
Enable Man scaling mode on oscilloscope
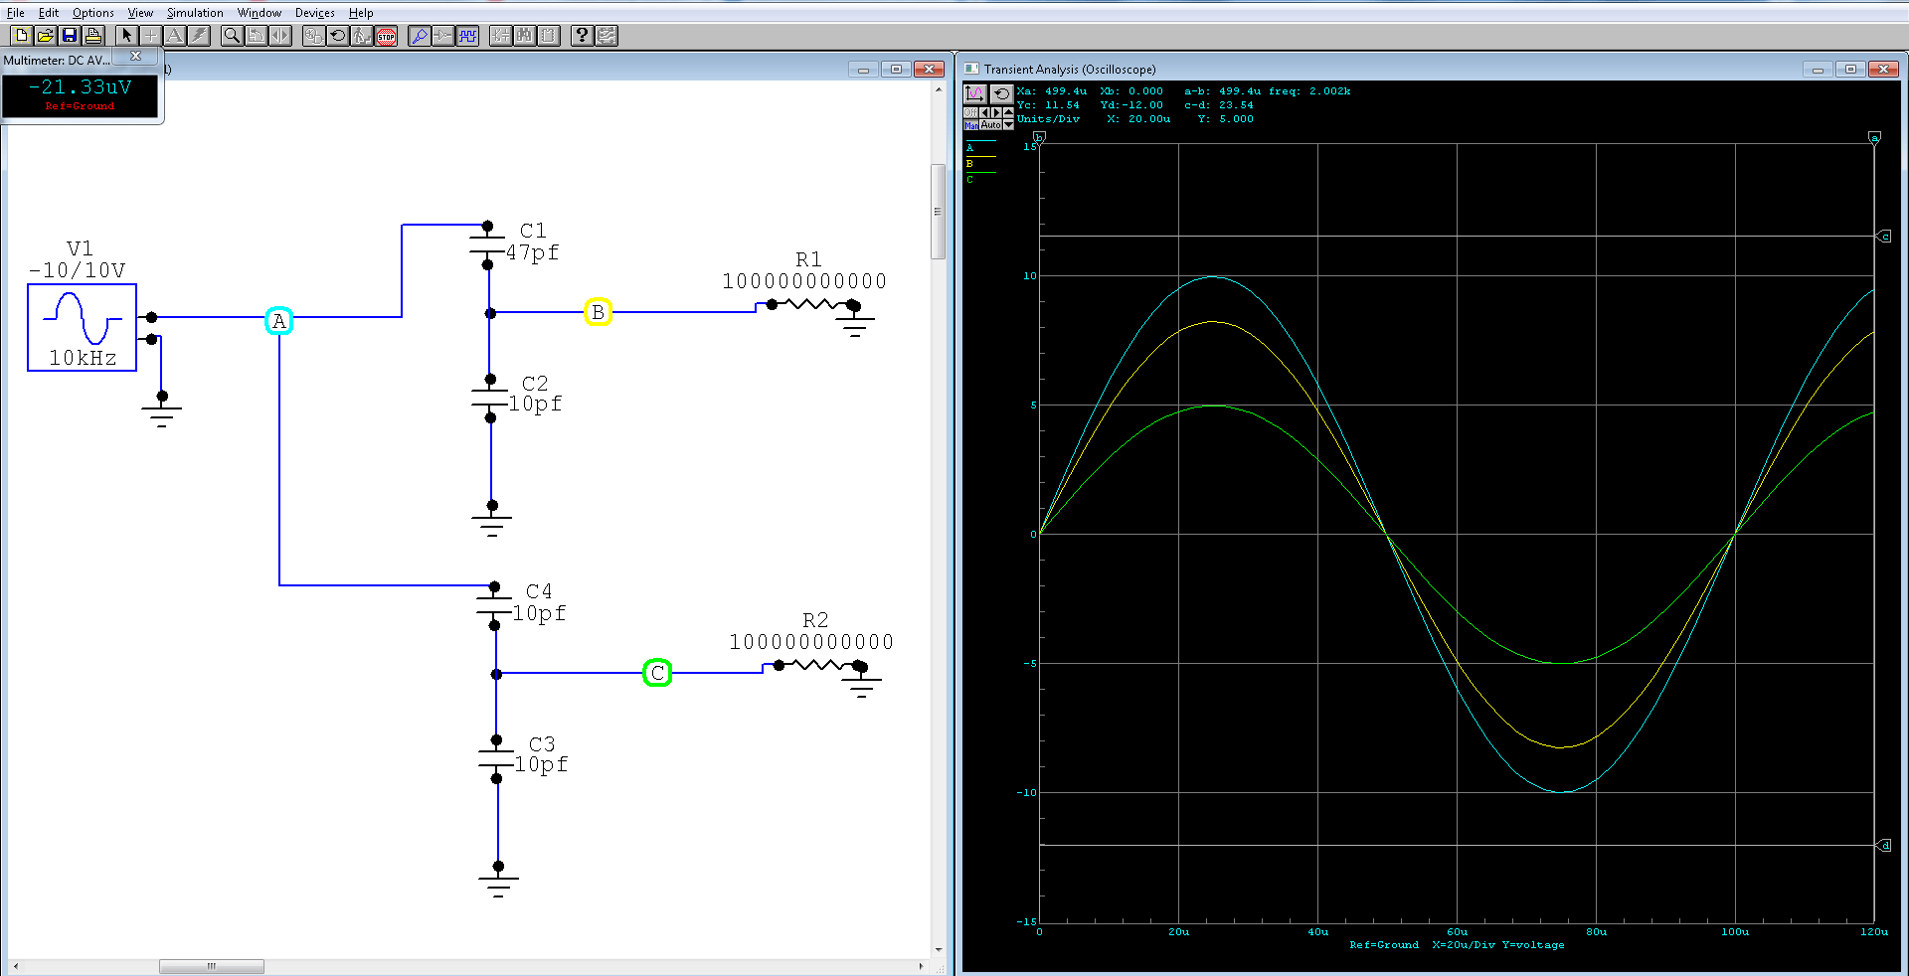click(x=971, y=125)
